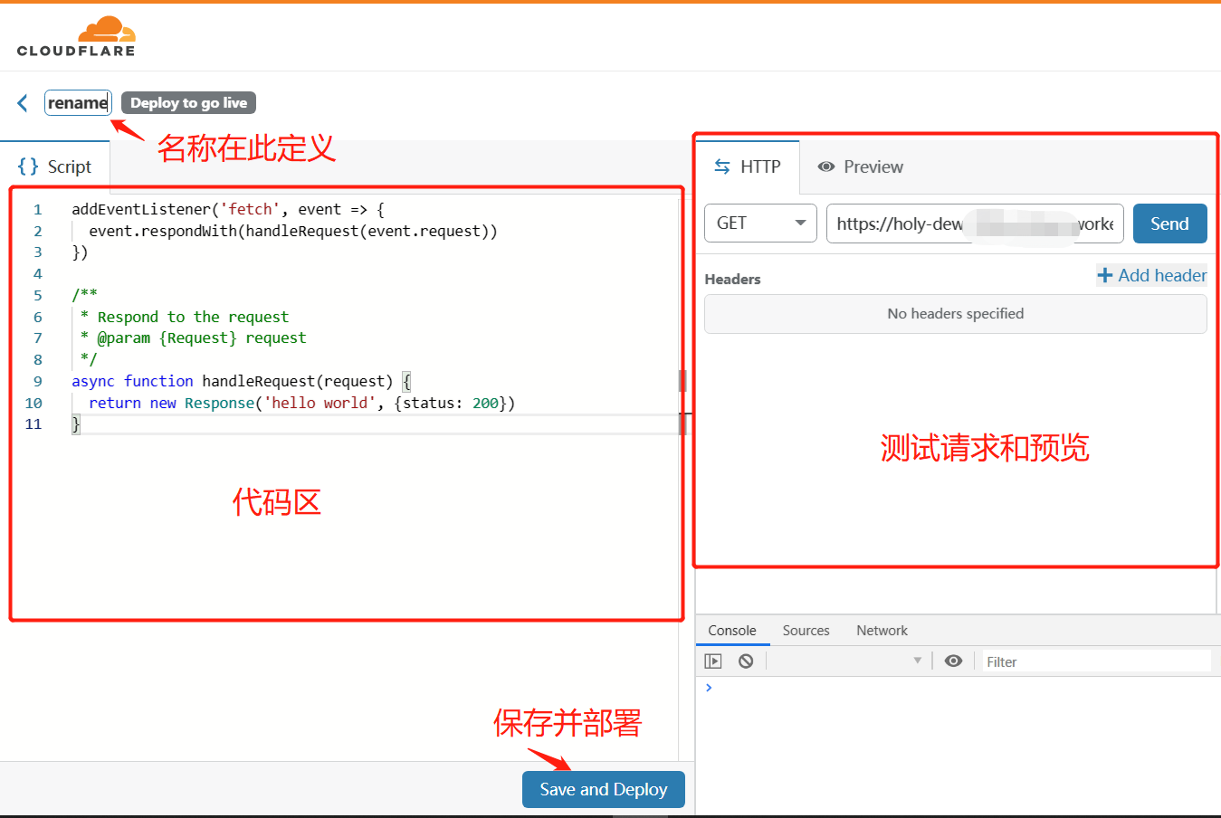Open the Sources tab in devtools
The height and width of the screenshot is (818, 1221).
(x=806, y=631)
